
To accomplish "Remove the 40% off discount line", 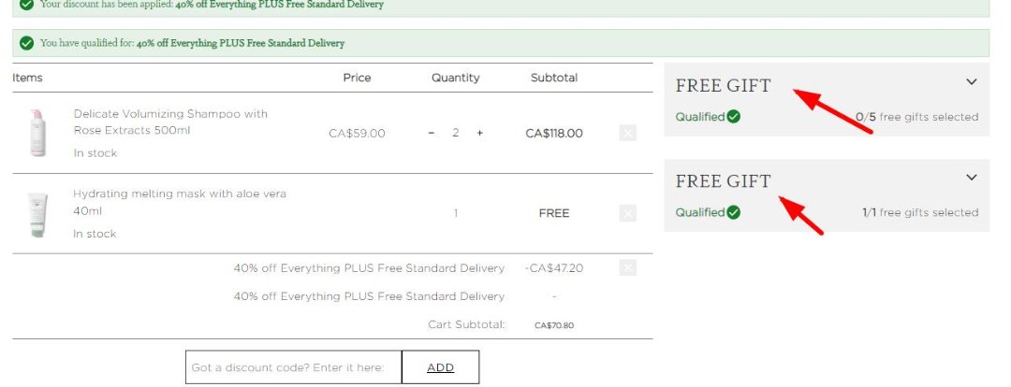I will [627, 268].
